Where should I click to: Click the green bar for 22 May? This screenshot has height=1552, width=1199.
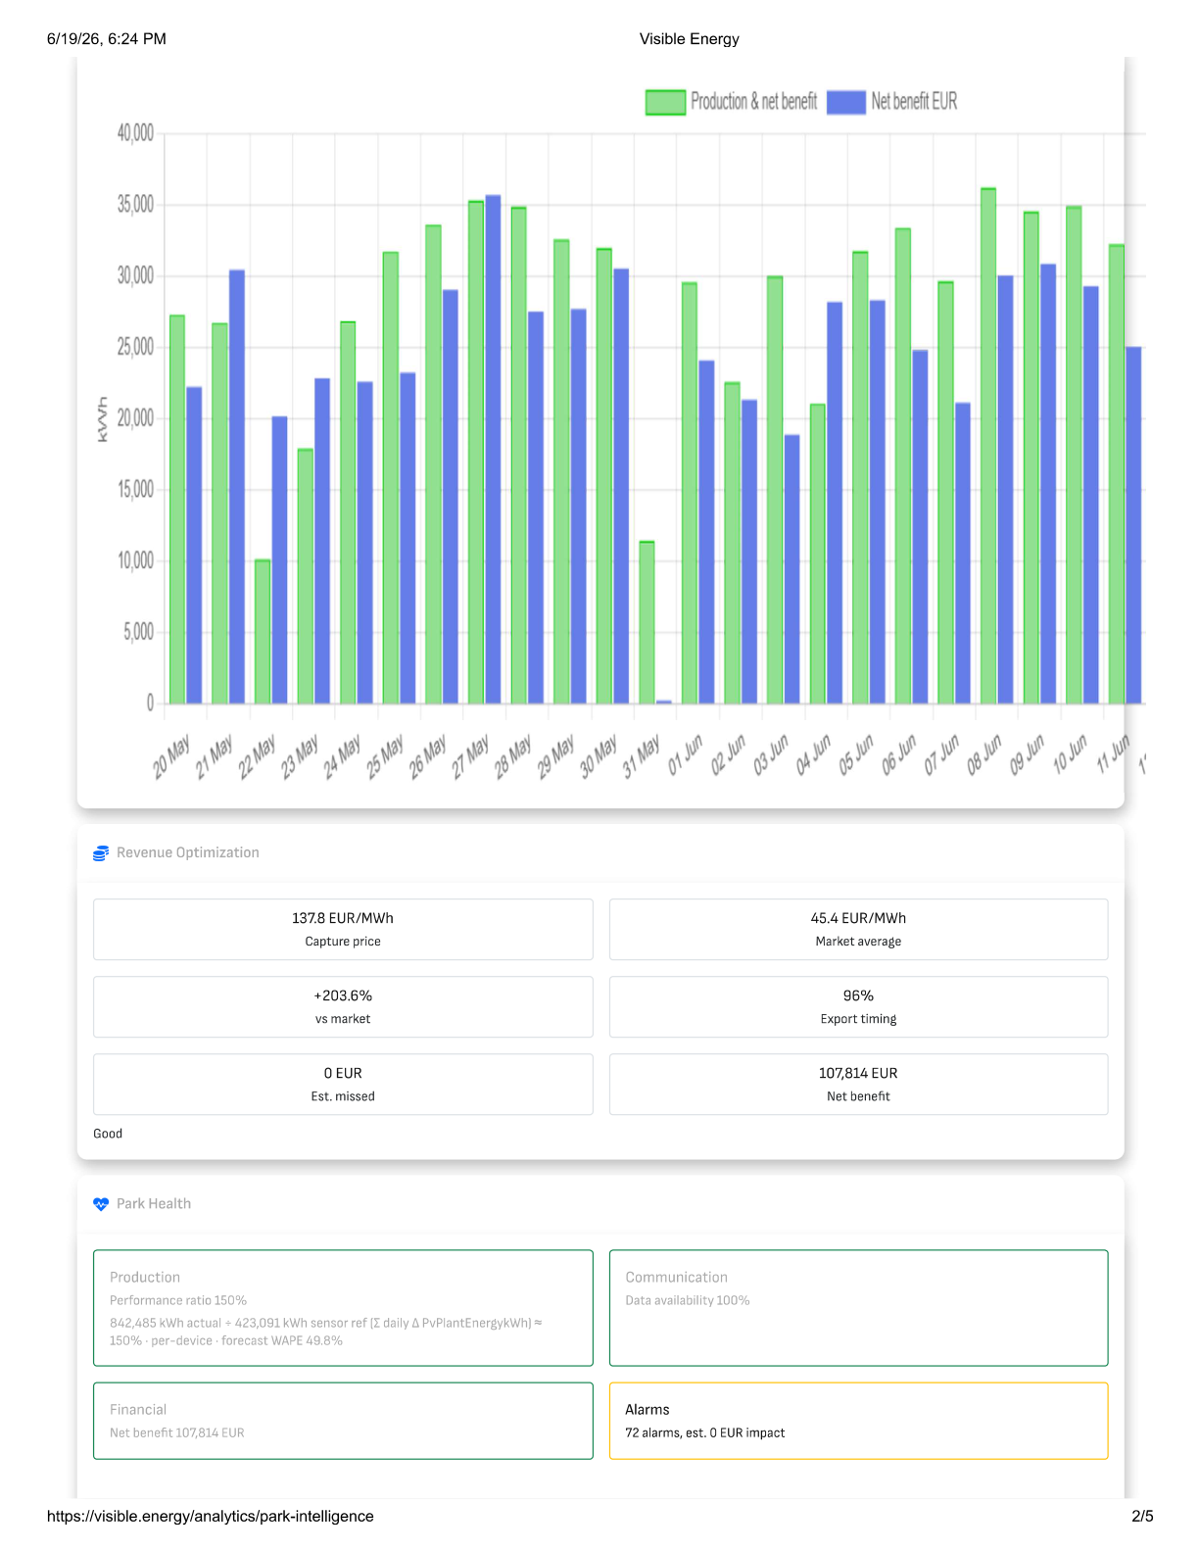pos(263,632)
